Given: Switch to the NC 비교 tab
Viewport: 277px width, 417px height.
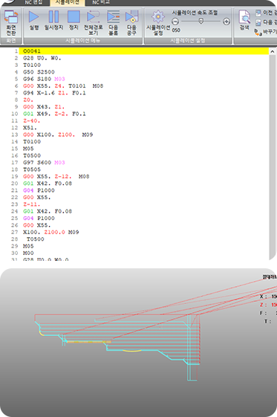Looking at the screenshot, I should (x=101, y=3).
